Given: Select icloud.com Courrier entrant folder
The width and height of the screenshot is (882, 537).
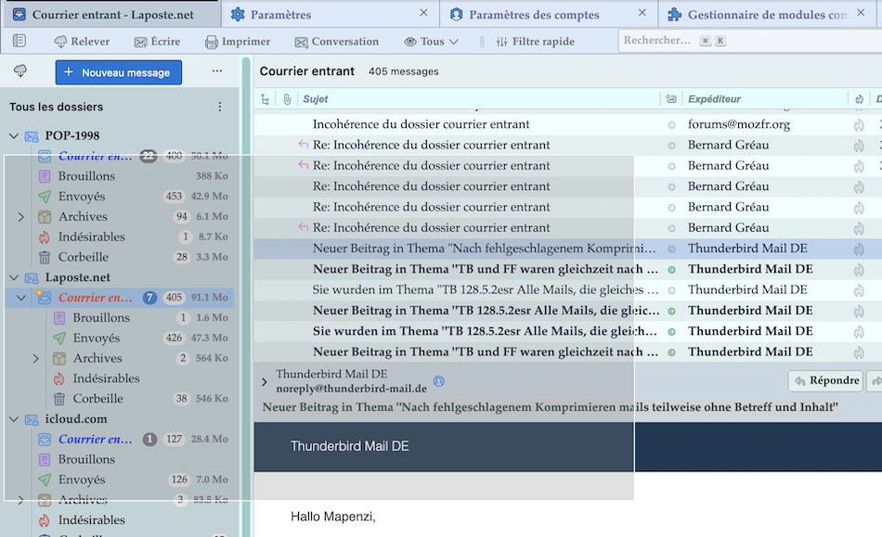Looking at the screenshot, I should (119, 440).
